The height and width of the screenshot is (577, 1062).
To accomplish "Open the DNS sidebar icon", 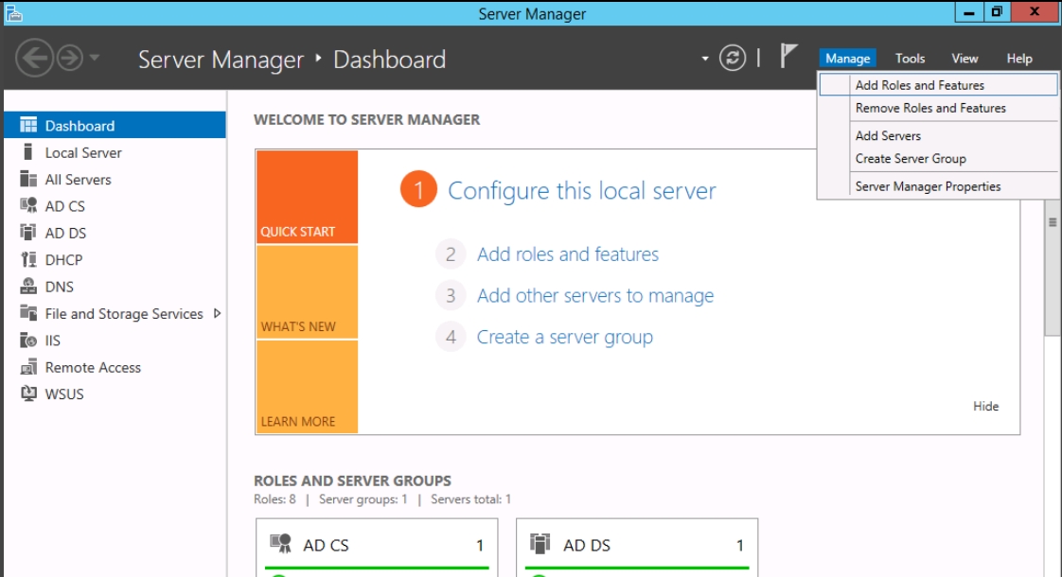I will click(28, 287).
